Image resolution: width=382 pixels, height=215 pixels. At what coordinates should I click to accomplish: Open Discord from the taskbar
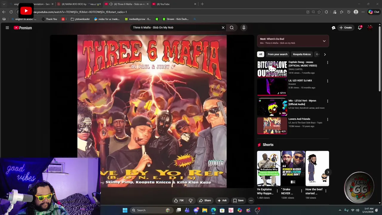coord(196,210)
